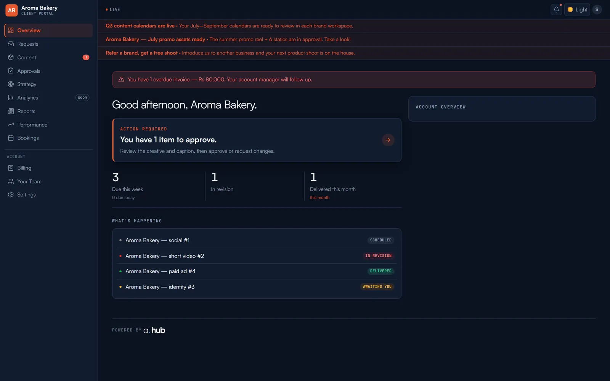Viewport: 610px width, 381px height.
Task: Click the Billing receipt icon
Action: click(11, 168)
